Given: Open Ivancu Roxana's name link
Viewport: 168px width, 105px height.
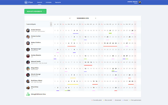Looking at the screenshot, I should pos(36,55).
